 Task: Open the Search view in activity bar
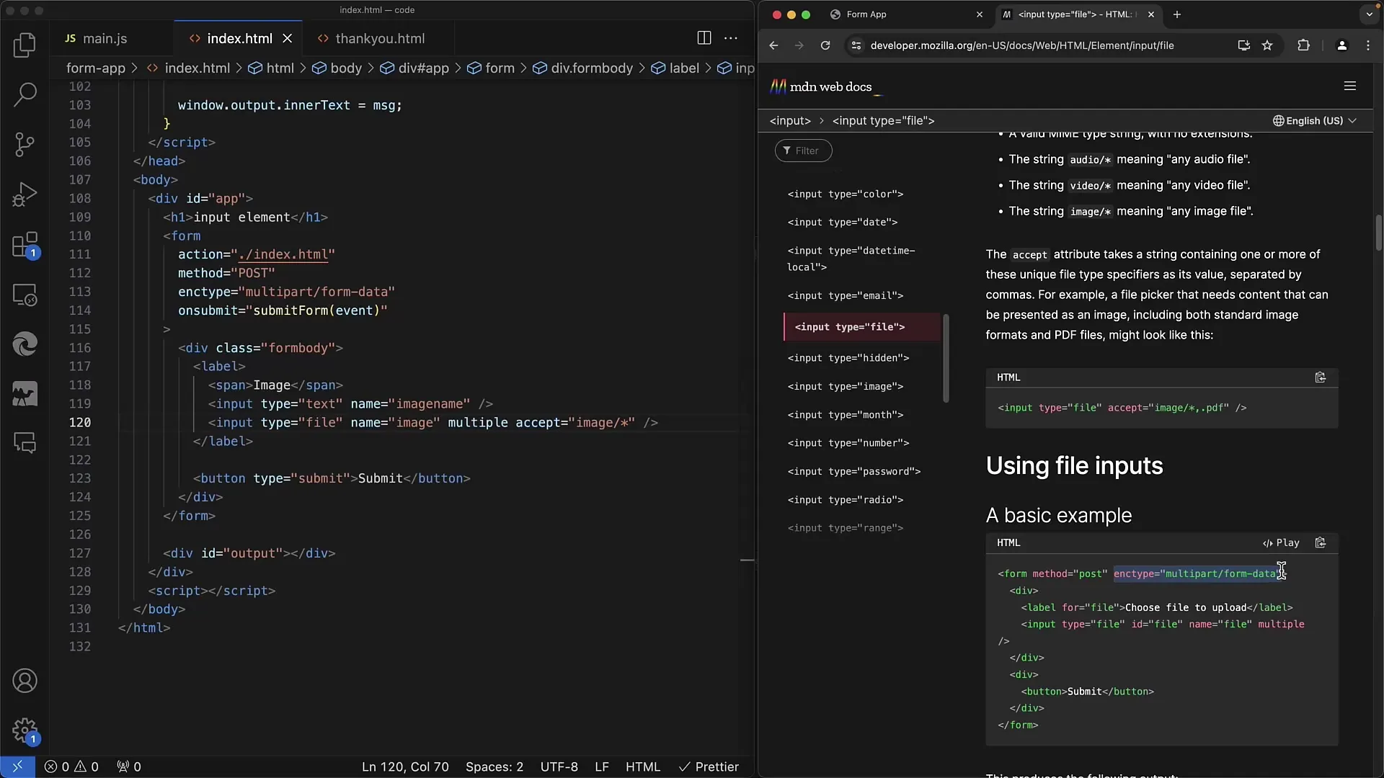25,94
